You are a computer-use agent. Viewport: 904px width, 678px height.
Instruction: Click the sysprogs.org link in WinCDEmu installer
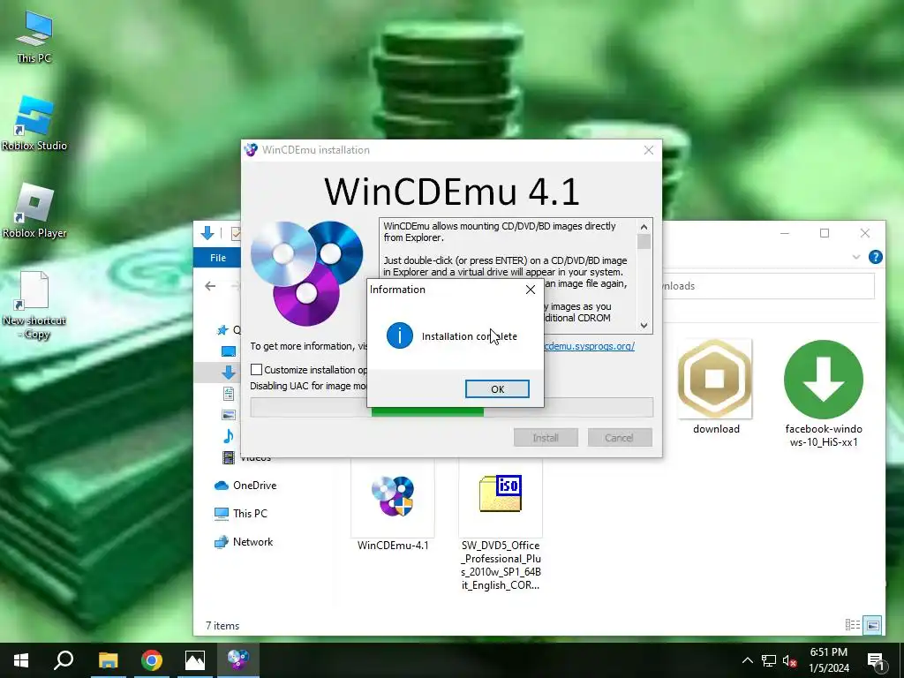[589, 346]
